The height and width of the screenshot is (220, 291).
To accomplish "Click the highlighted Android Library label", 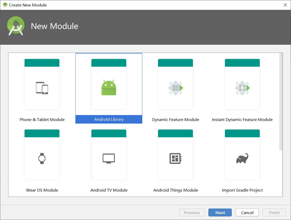I will click(x=109, y=119).
